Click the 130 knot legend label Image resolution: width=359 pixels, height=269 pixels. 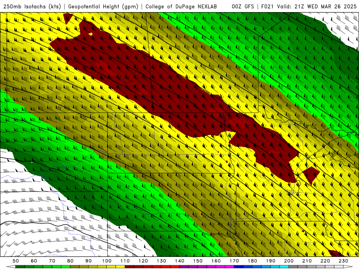click(161, 261)
